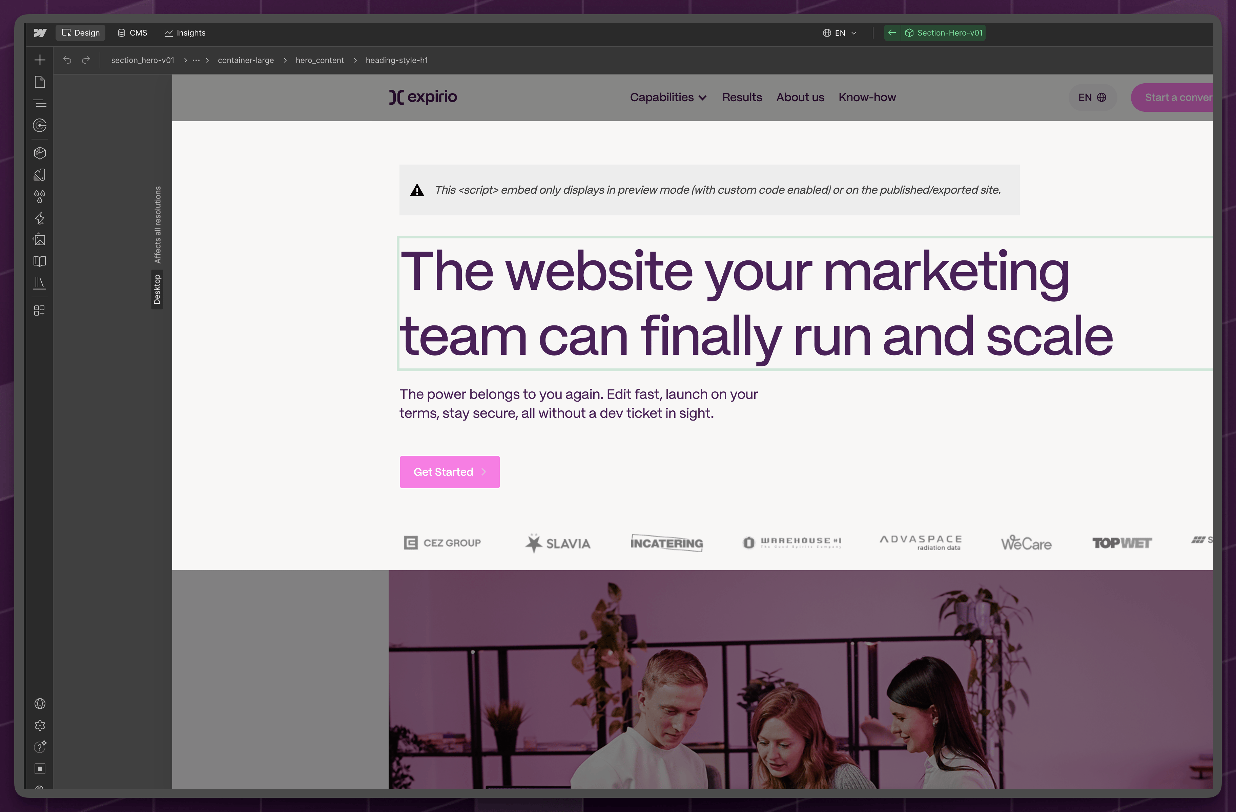
Task: Click the hero team photo
Action: (x=800, y=680)
